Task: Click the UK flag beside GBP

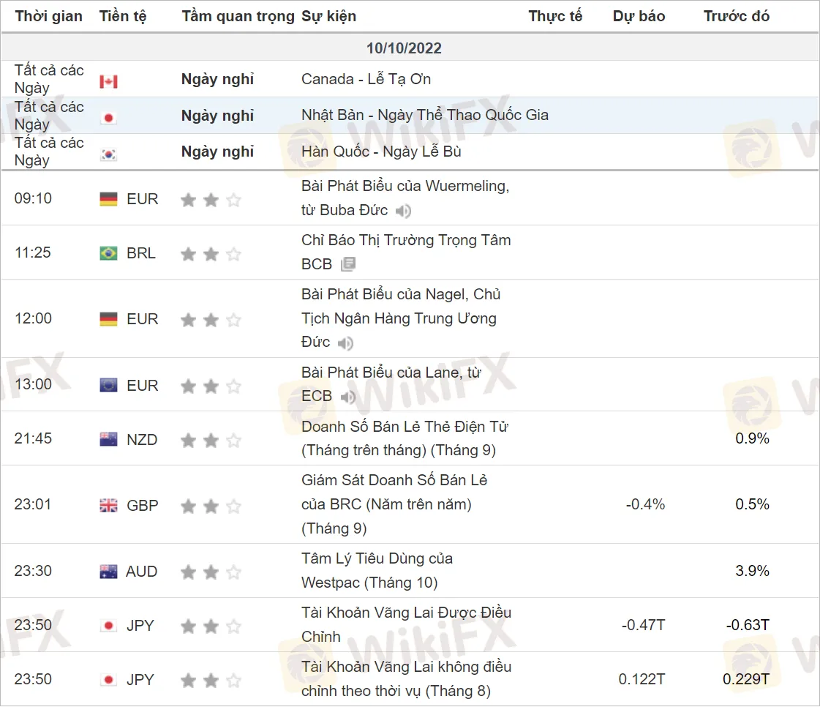Action: coord(108,505)
